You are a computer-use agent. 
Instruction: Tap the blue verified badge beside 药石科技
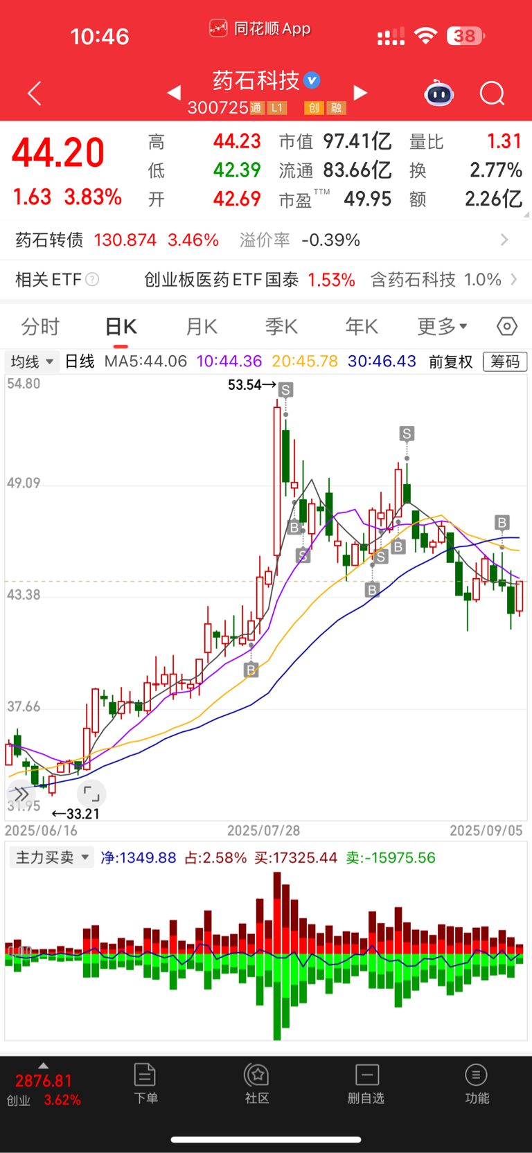coord(312,80)
